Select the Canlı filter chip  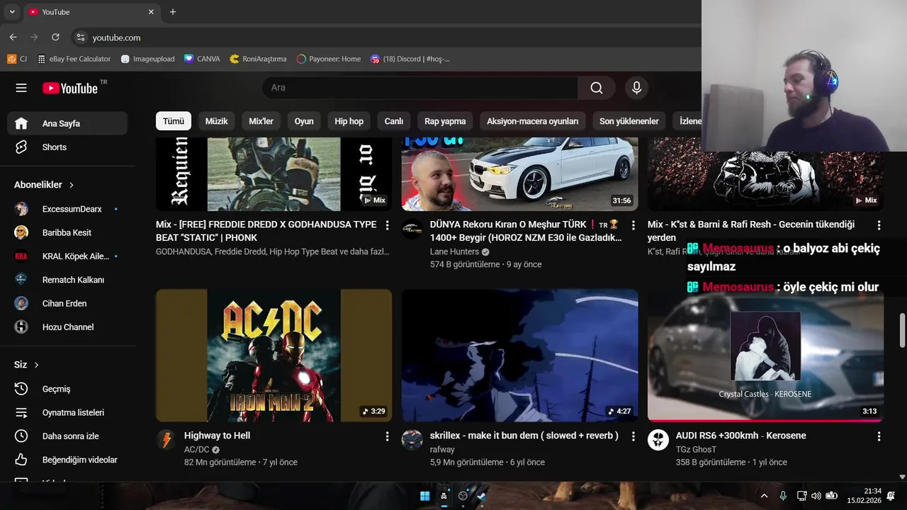(394, 121)
